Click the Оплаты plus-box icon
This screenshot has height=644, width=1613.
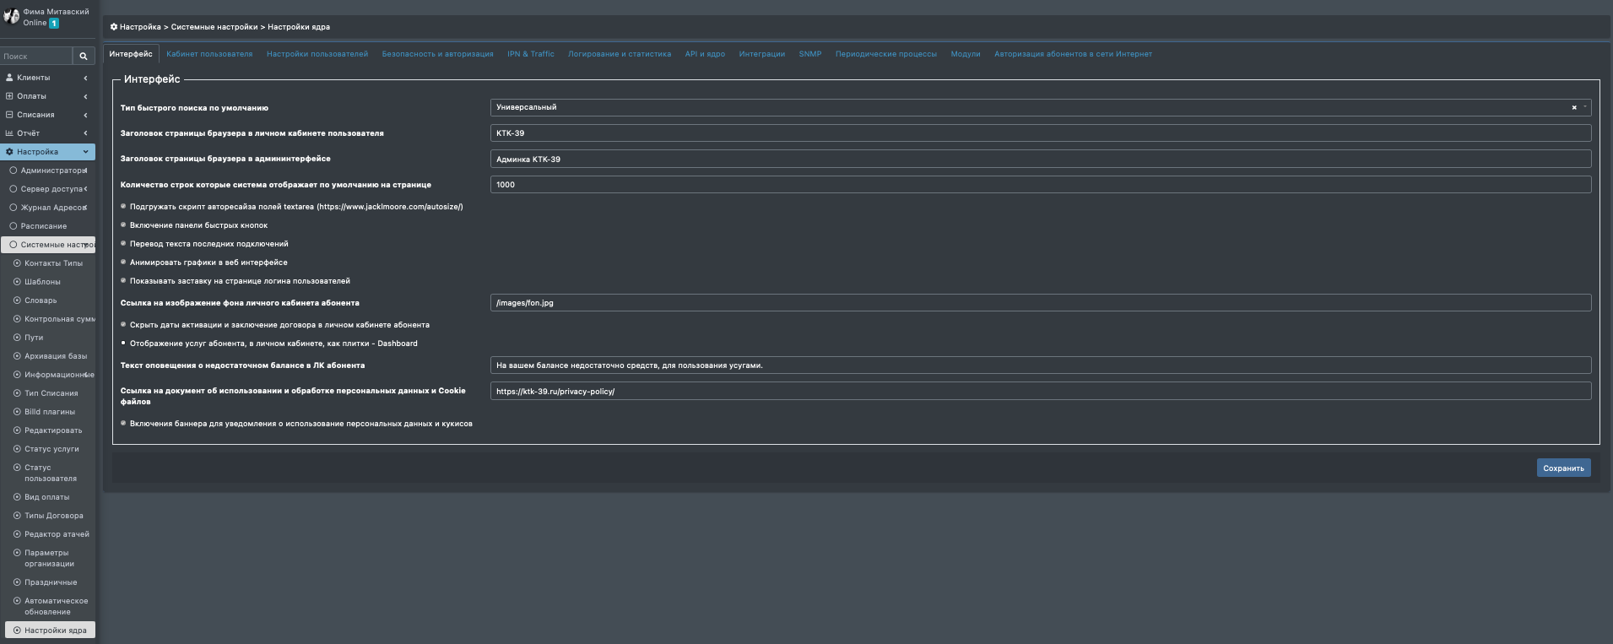(9, 96)
